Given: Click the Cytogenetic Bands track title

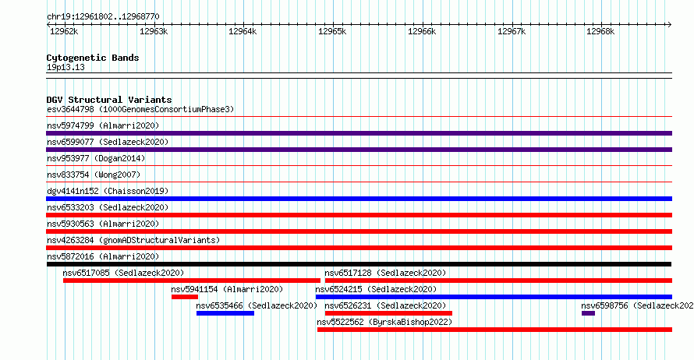Looking at the screenshot, I should [93, 58].
